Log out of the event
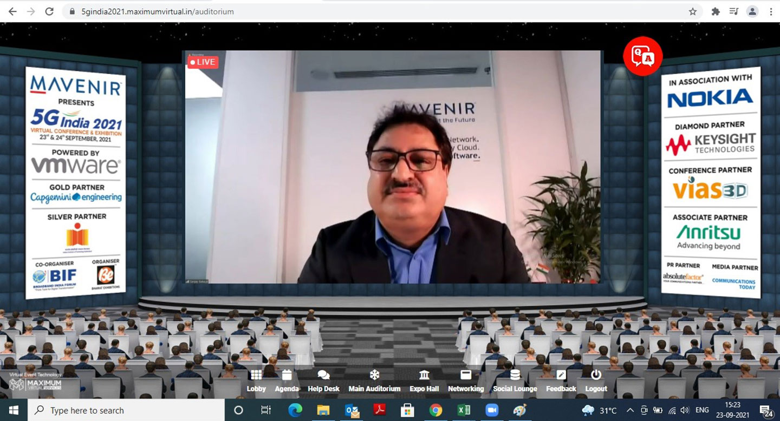The height and width of the screenshot is (421, 780). pos(596,381)
